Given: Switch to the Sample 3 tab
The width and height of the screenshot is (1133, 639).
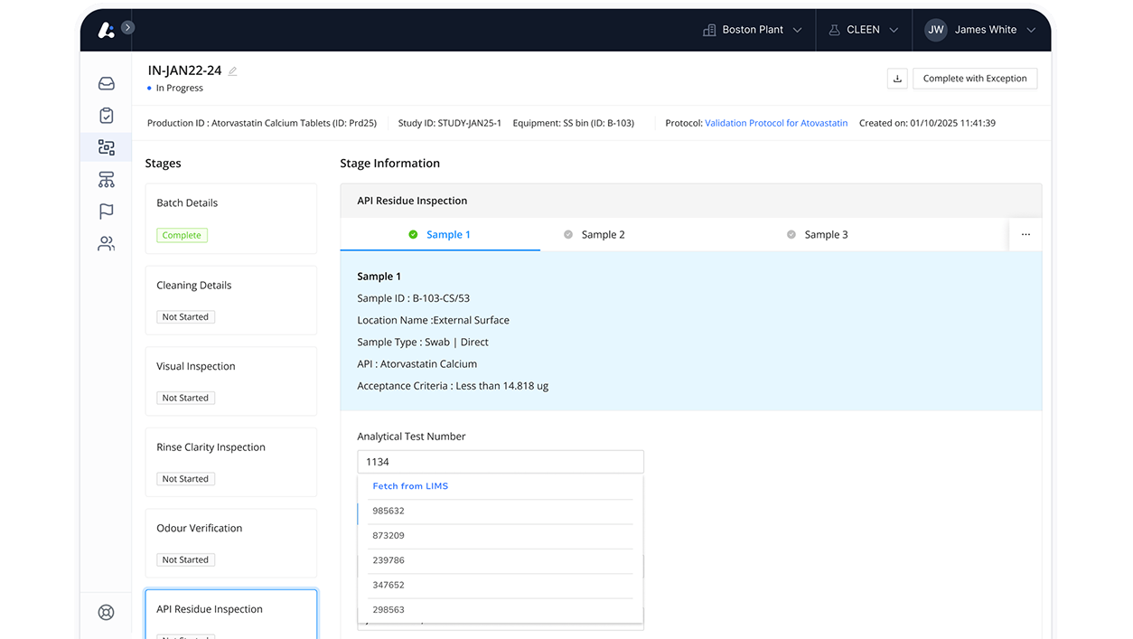Looking at the screenshot, I should pos(824,234).
